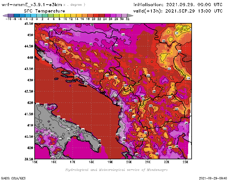Pick the dark red legend swatch between 22 and 24
The width and height of the screenshot is (233, 180).
click(102, 15)
